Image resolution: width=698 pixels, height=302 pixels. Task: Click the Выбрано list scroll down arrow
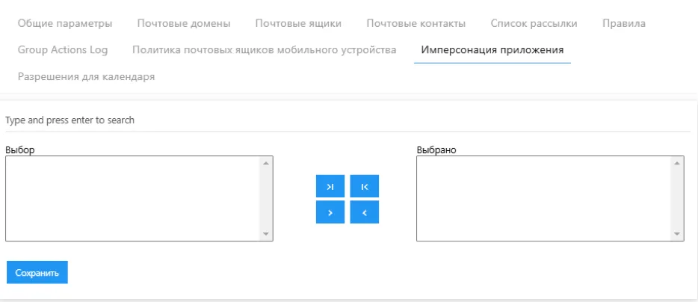click(x=677, y=234)
